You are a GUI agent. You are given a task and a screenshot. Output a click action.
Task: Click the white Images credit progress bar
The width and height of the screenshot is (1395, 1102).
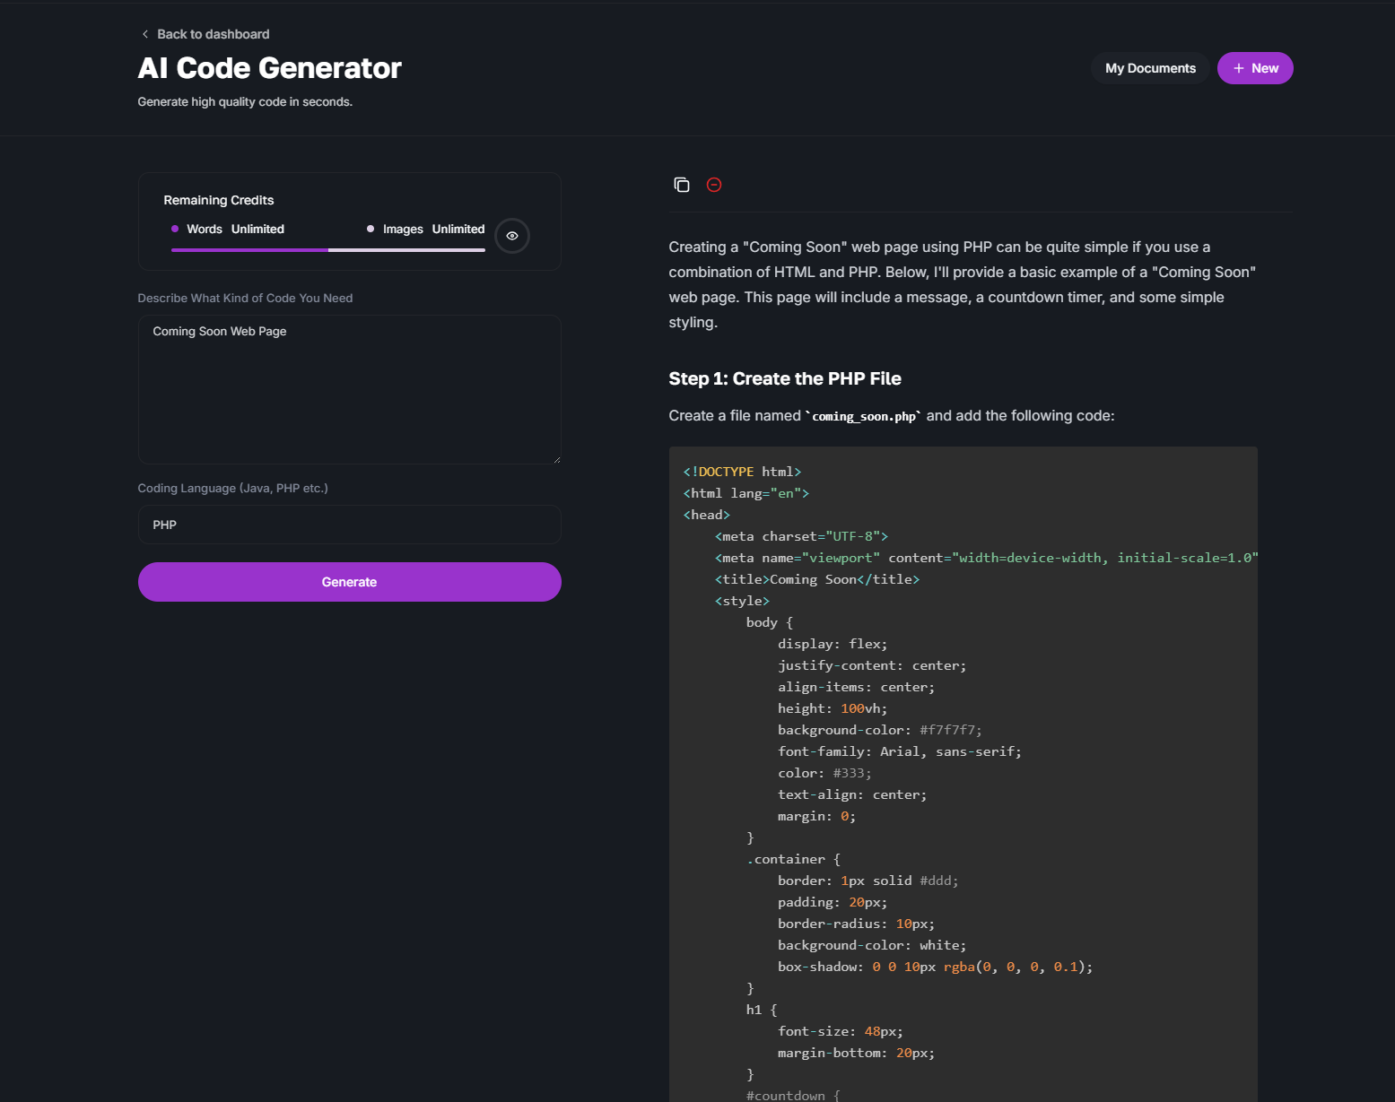coord(406,250)
